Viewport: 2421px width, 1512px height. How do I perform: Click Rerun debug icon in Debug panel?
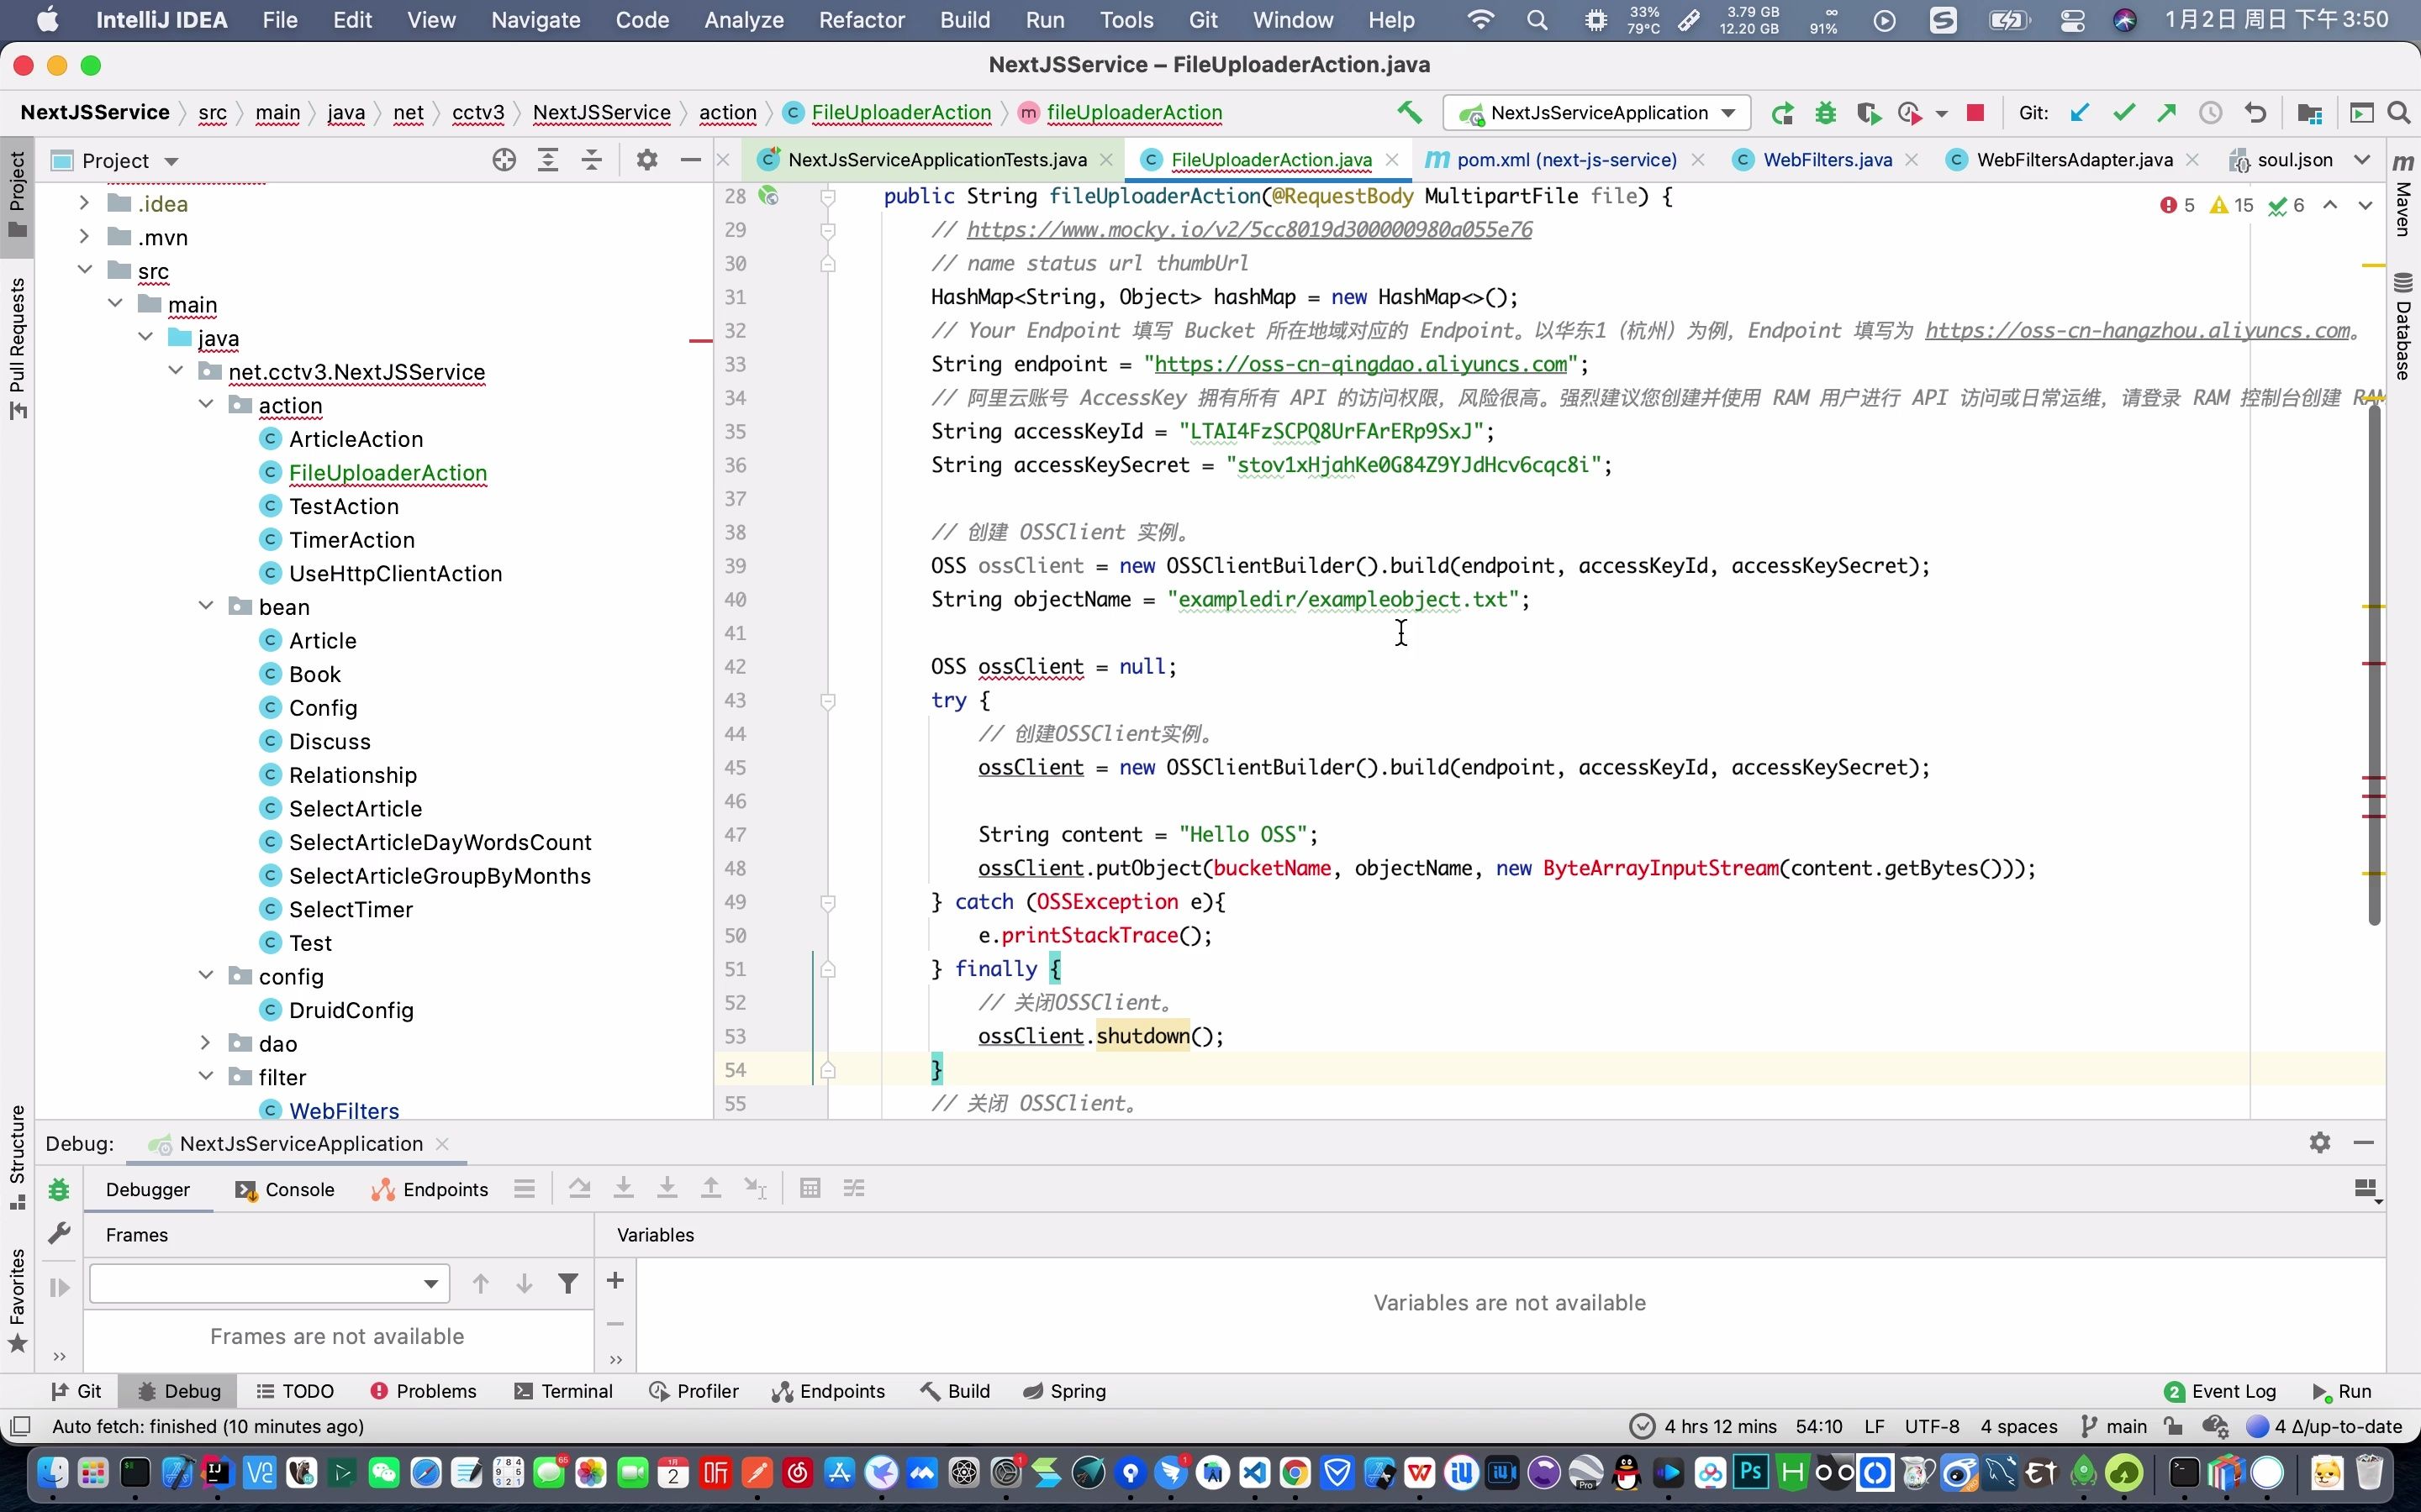(x=59, y=1190)
